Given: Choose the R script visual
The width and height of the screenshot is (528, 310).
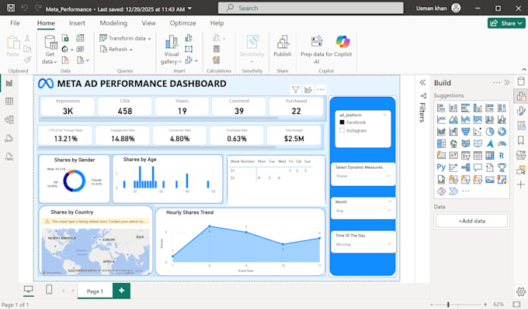Looking at the screenshot, I should (x=502, y=155).
